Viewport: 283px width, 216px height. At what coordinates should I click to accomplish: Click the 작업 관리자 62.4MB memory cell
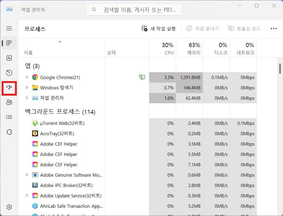tap(189, 98)
